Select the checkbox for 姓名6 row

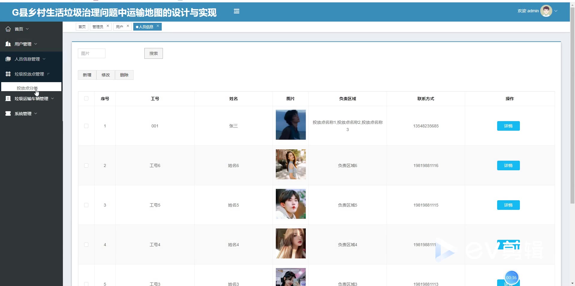point(86,165)
